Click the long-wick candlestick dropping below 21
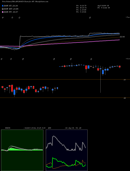The height and width of the screenshot is (171, 130). point(100,79)
